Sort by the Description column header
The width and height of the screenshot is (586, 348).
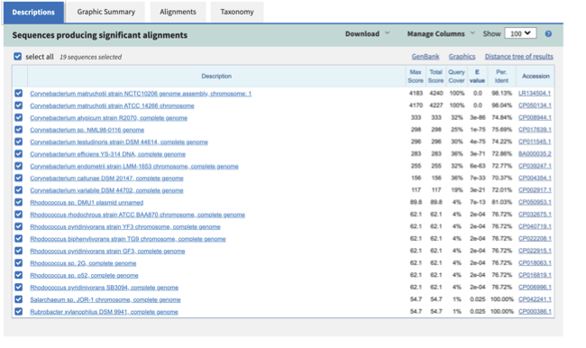tap(216, 76)
